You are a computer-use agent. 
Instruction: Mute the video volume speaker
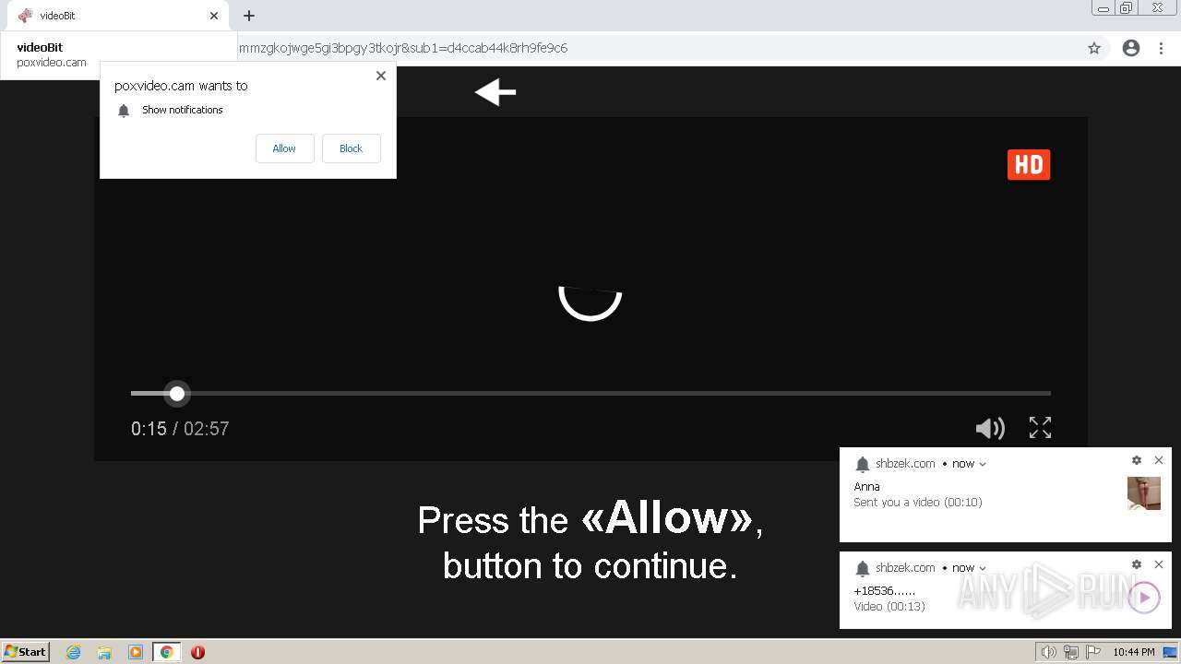990,428
